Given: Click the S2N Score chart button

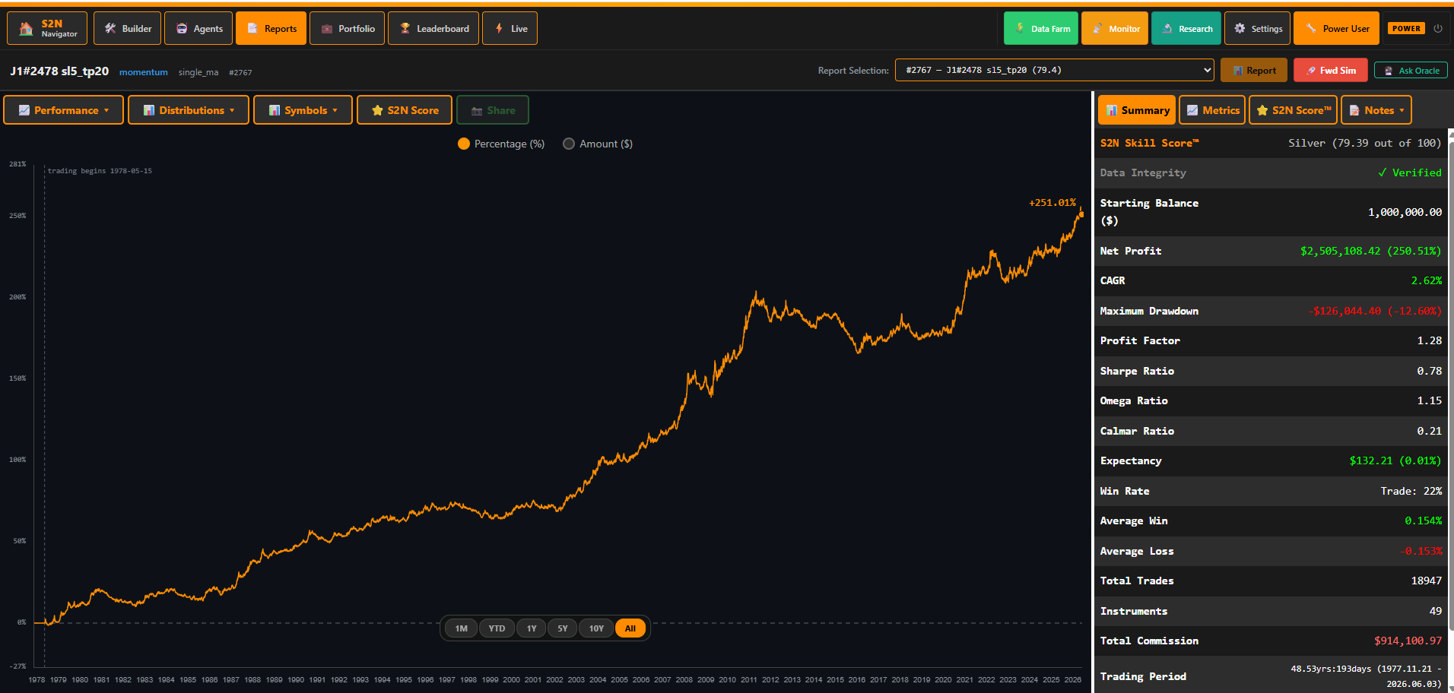Looking at the screenshot, I should tap(405, 110).
